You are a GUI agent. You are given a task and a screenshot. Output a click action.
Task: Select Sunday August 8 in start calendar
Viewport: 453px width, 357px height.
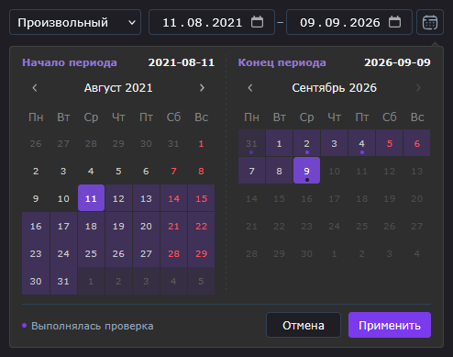tap(201, 171)
